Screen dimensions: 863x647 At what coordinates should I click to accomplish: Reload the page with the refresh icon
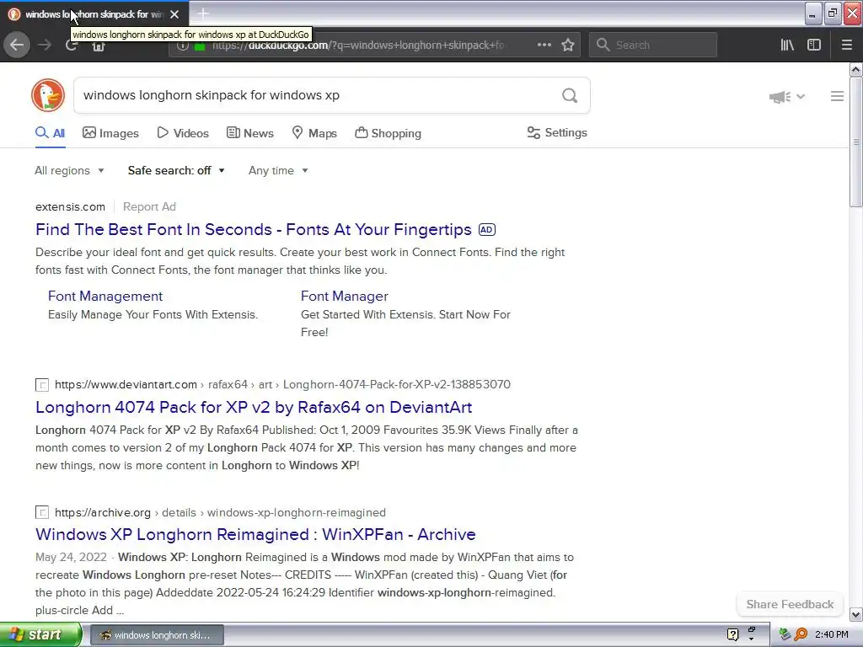(71, 45)
